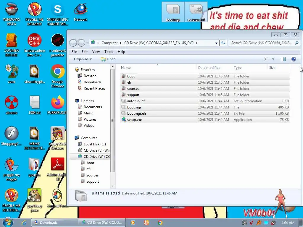This screenshot has width=303, height=227.
Task: Show the preview pane in Explorer
Action: coord(283,59)
